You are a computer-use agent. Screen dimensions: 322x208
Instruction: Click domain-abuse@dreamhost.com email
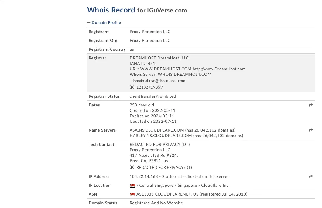(158, 81)
